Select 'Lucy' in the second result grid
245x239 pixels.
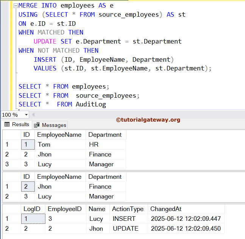pos(60,197)
